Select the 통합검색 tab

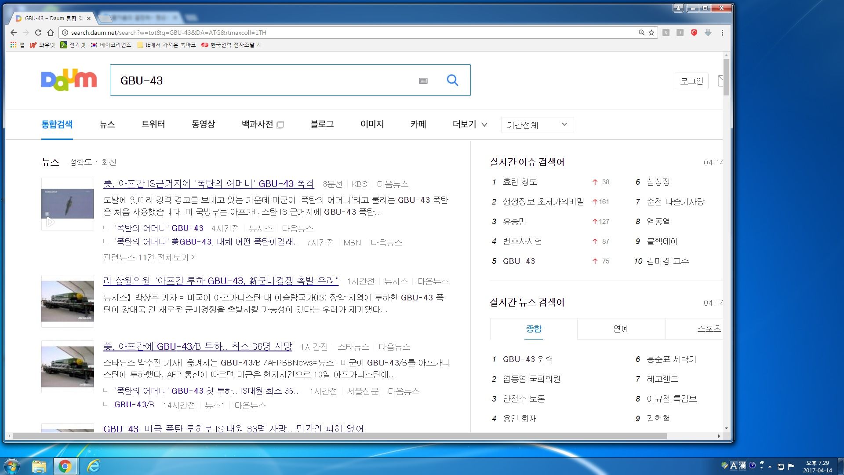click(57, 124)
